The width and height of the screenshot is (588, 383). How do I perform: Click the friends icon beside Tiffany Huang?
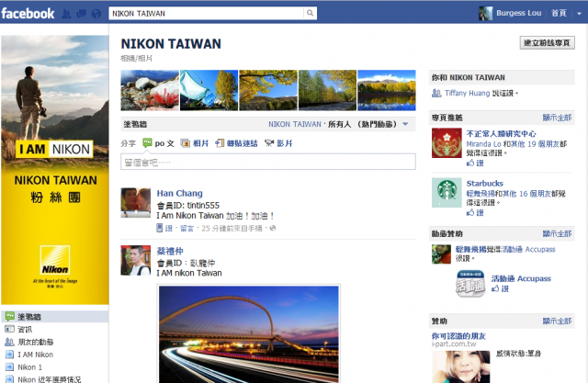[x=436, y=93]
